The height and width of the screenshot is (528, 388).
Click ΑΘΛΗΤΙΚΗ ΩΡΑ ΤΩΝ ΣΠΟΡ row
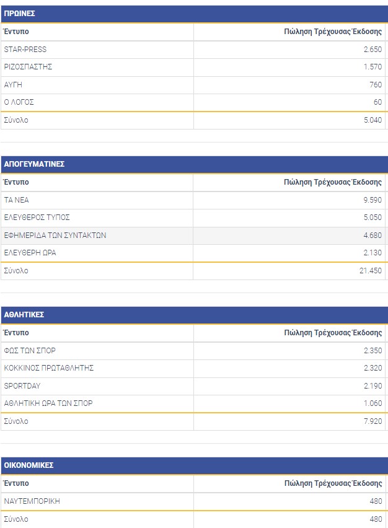click(x=48, y=403)
